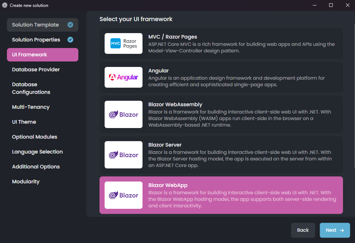355x243 pixels.
Task: Go to the Optional Modules step
Action: (x=34, y=137)
